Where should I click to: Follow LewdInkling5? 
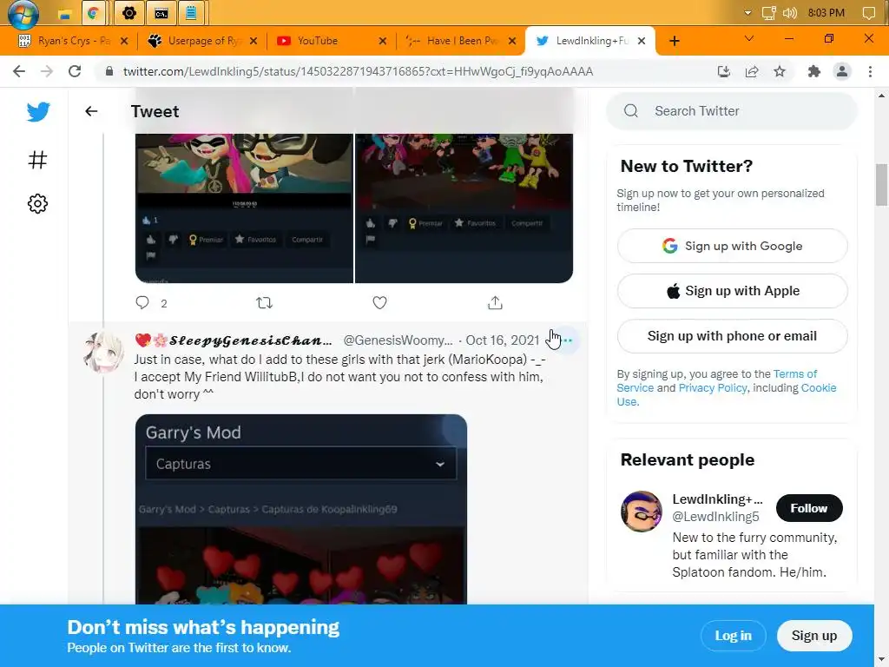[809, 508]
